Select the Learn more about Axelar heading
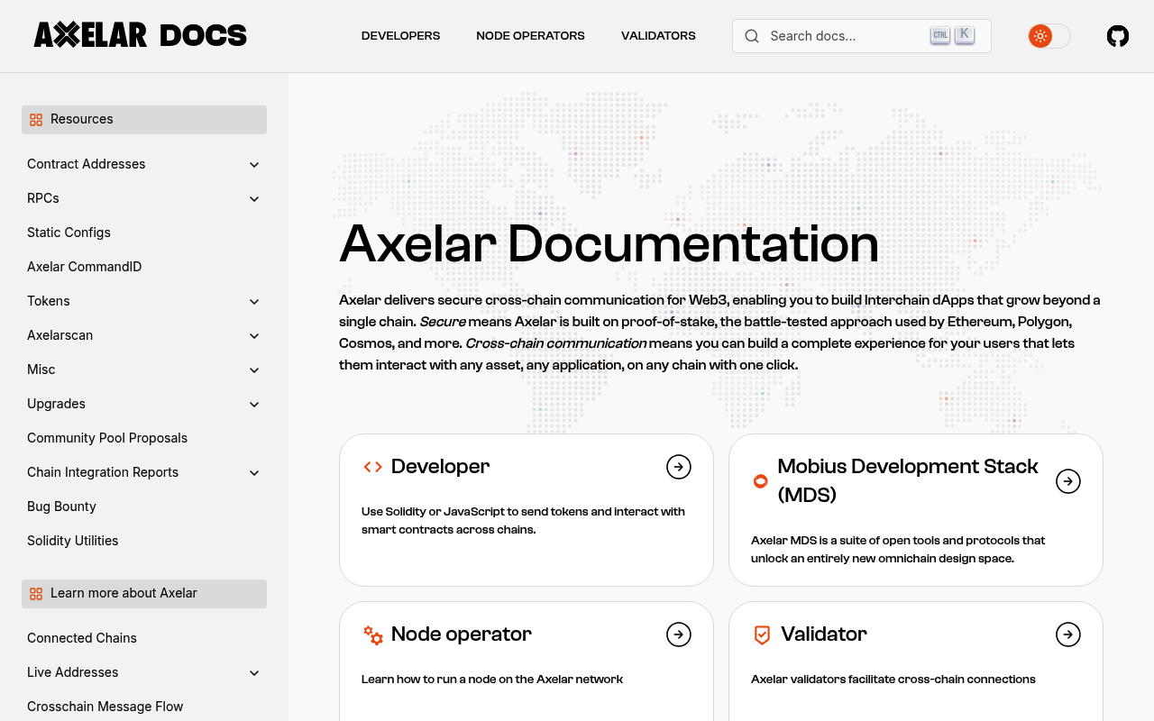The height and width of the screenshot is (721, 1154). coord(144,594)
